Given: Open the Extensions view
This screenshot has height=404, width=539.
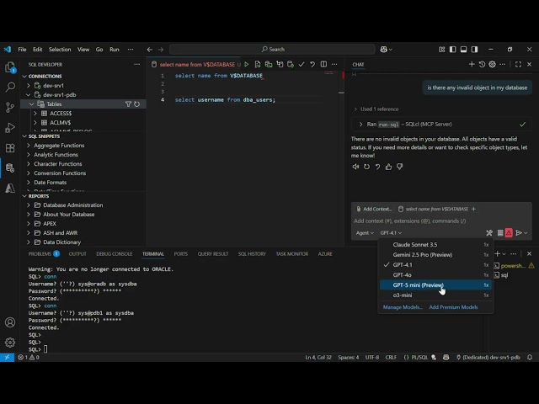Looking at the screenshot, I should click(x=10, y=148).
